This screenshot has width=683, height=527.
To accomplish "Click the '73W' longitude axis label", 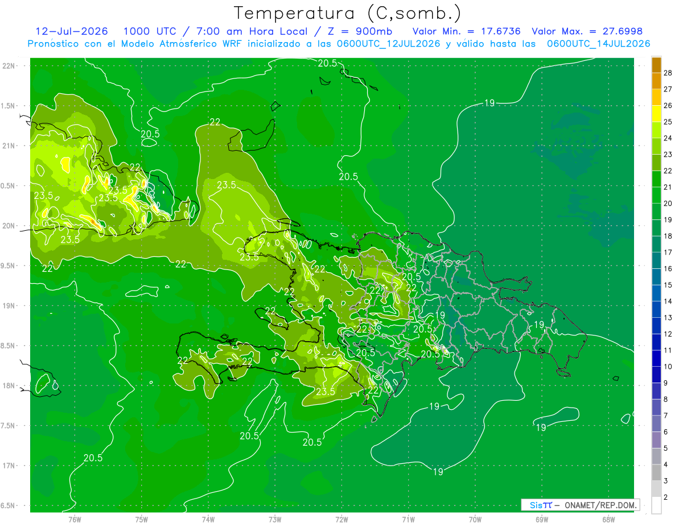I will pyautogui.click(x=275, y=519).
